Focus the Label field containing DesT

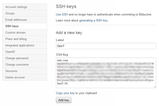(x=106, y=46)
